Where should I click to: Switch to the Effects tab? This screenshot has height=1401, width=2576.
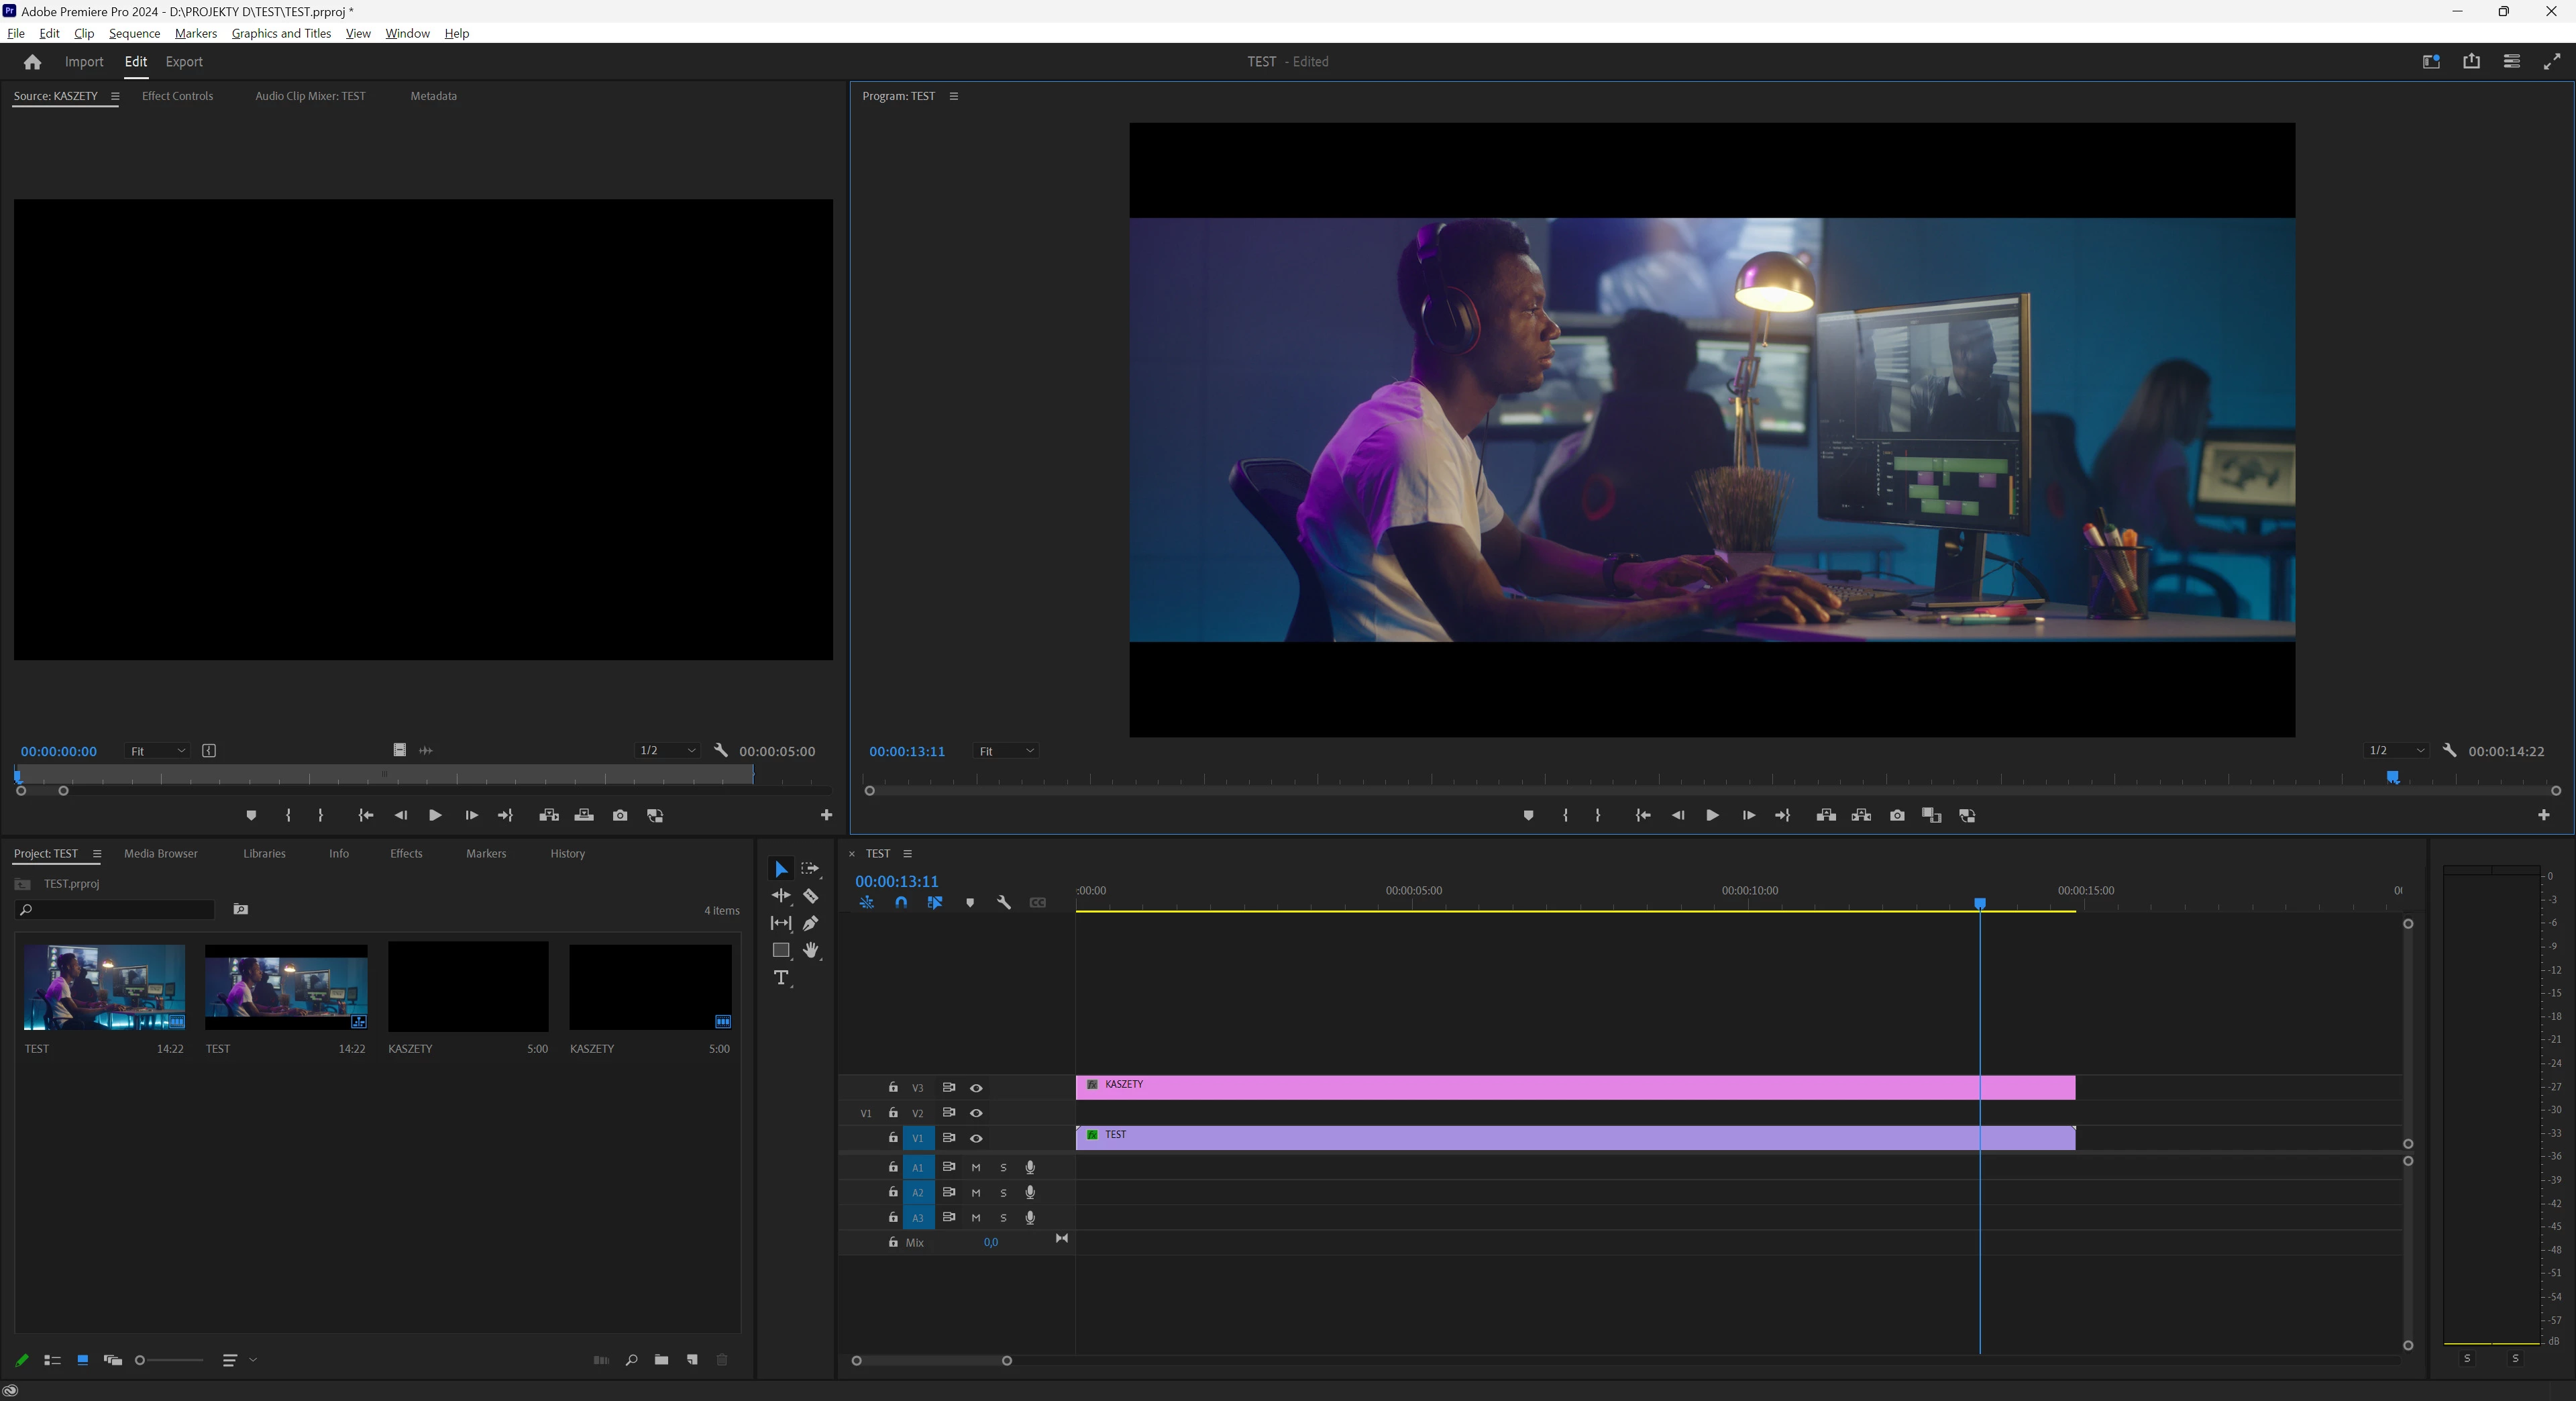coord(406,853)
